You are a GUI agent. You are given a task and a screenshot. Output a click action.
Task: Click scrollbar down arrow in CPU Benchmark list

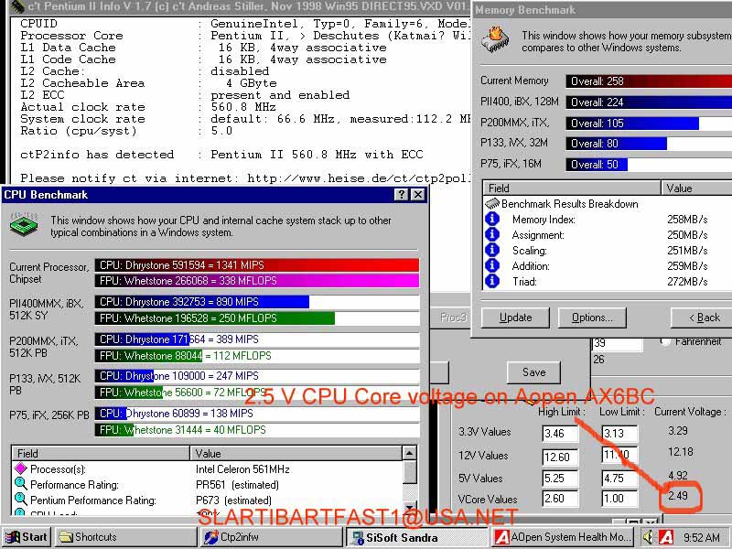pyautogui.click(x=409, y=508)
